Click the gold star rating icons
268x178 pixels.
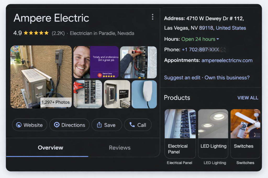coord(36,33)
